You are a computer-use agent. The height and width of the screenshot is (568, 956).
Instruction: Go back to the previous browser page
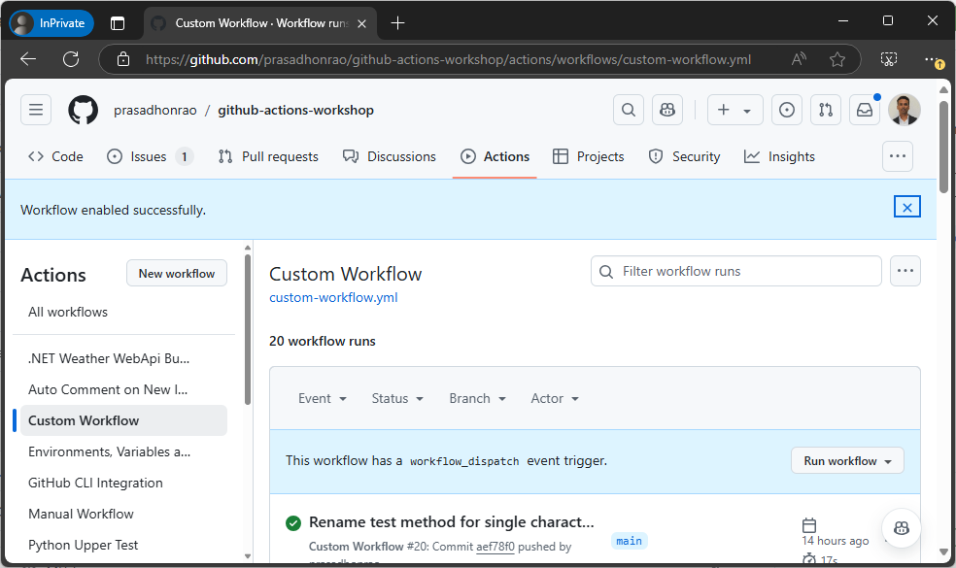click(28, 59)
